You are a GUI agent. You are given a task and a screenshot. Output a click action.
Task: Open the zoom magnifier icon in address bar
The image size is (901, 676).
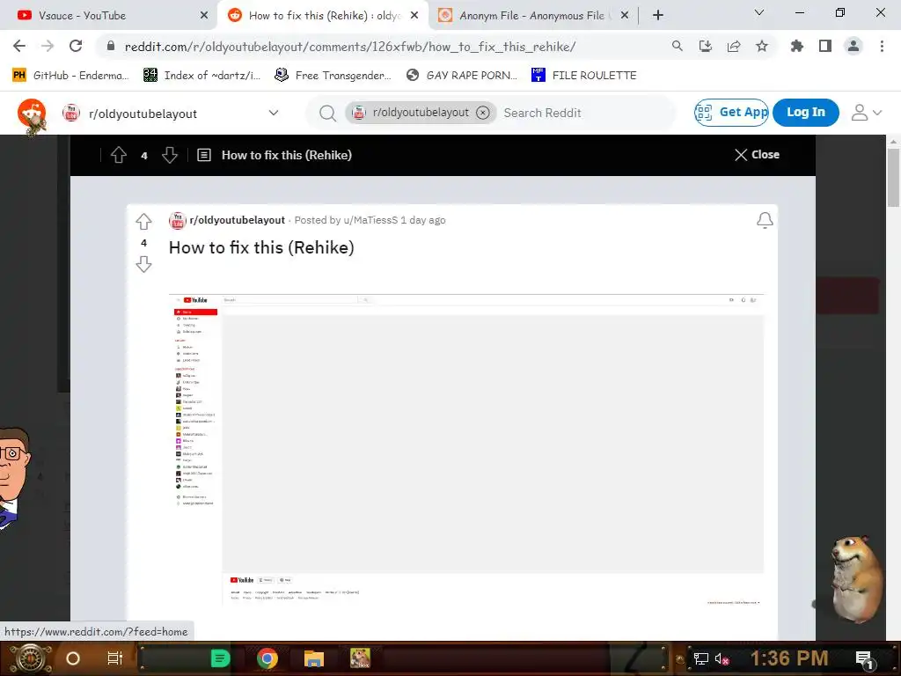tap(677, 46)
